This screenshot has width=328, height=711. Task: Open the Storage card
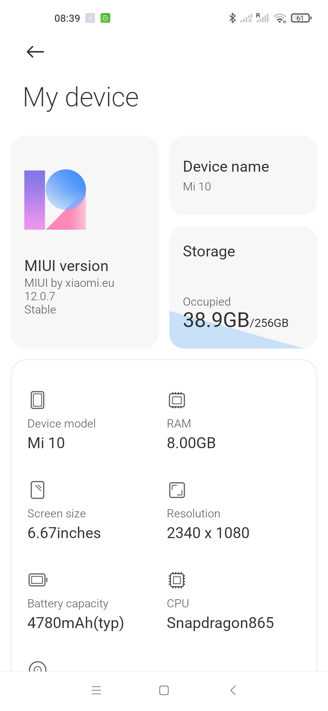click(243, 287)
